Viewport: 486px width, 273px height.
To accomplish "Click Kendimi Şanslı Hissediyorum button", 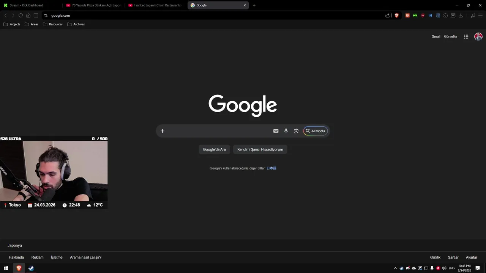I will [x=260, y=149].
